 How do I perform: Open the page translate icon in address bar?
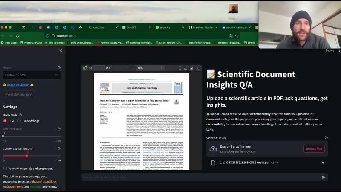click(x=231, y=36)
